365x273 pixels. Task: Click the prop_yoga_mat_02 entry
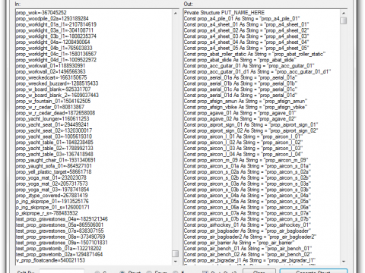52,184
